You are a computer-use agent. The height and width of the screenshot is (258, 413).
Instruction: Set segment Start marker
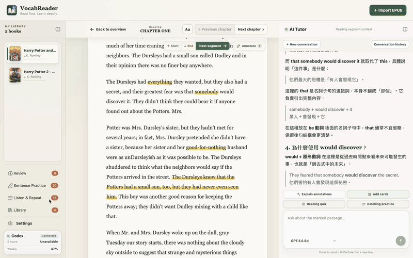173,46
